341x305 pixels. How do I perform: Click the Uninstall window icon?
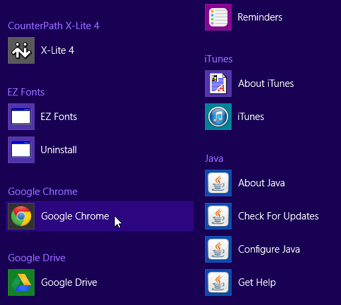[x=21, y=150]
